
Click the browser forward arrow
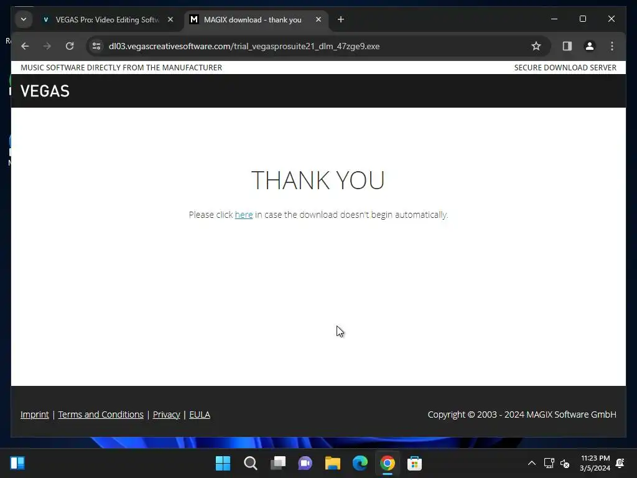(47, 46)
